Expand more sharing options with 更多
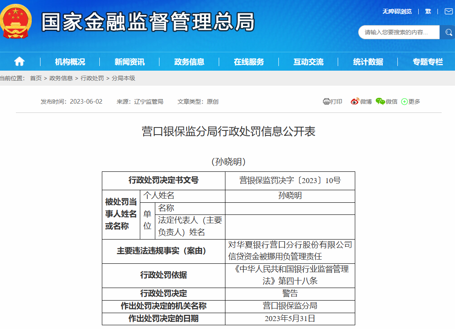Viewport: 455px width, 329px height. coord(411,102)
